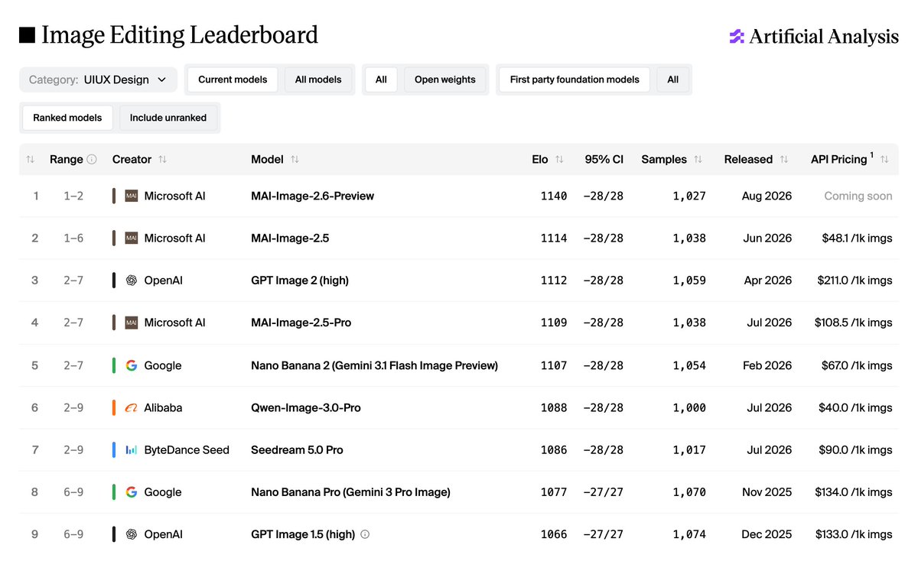Open Nano Banana 2 (Gemini 3.1 Flash Image Preview)
918x574 pixels.
tap(374, 365)
